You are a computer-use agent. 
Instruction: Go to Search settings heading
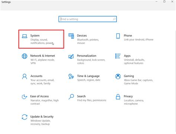(x=81, y=96)
